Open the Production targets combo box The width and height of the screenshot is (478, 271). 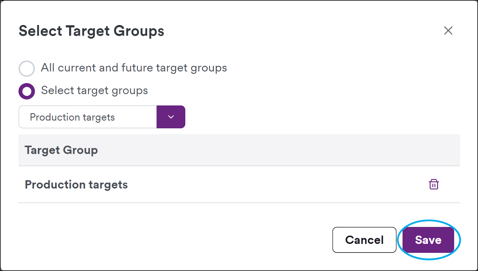pyautogui.click(x=102, y=117)
